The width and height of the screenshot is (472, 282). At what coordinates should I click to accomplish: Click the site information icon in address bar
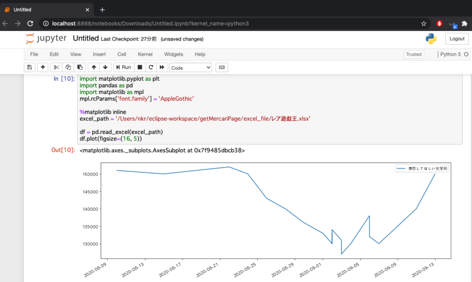click(46, 23)
